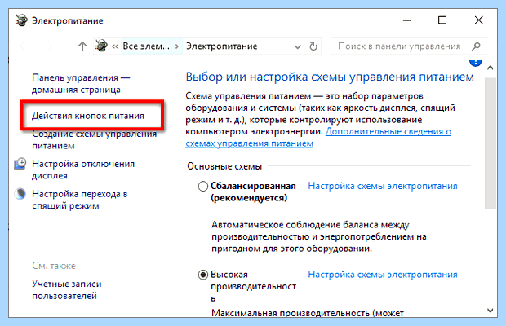Viewport: 506px width, 326px height.
Task: Click the Back arrow navigation button
Action: pyautogui.click(x=24, y=46)
